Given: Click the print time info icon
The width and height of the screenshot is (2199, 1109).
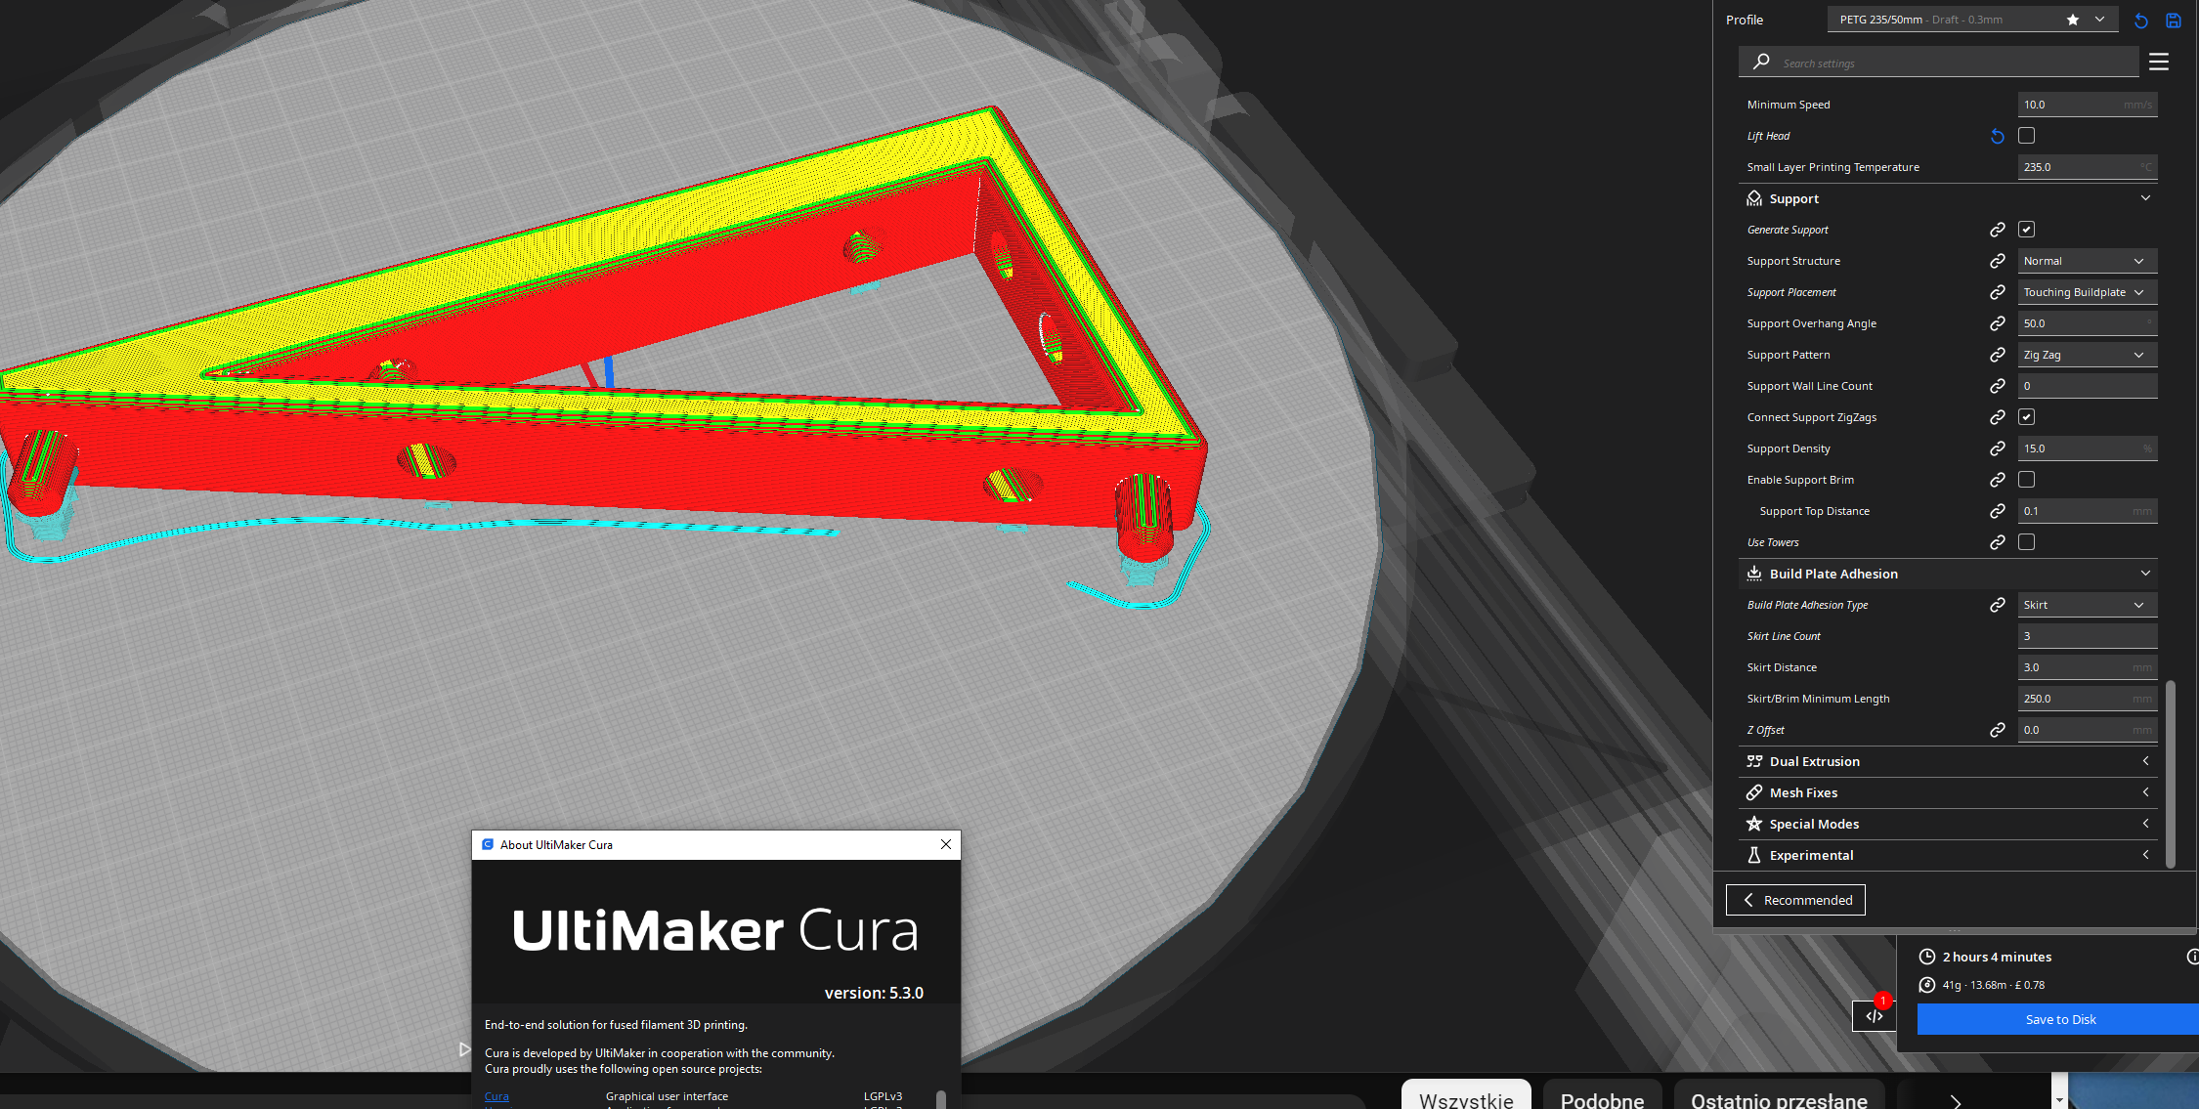Looking at the screenshot, I should [x=2191, y=957].
